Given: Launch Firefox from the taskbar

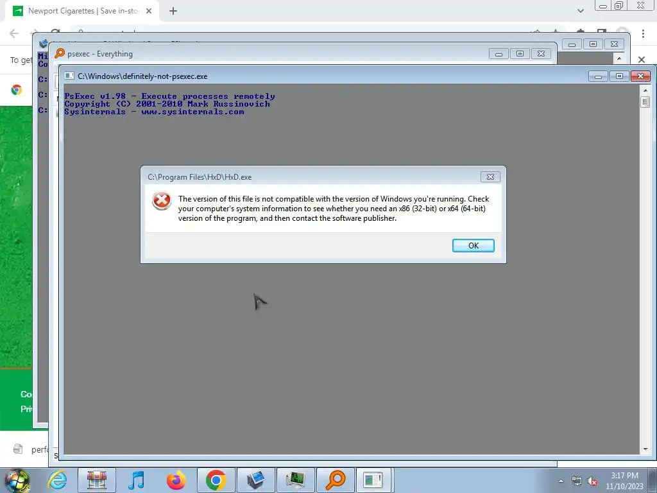Looking at the screenshot, I should (x=176, y=480).
